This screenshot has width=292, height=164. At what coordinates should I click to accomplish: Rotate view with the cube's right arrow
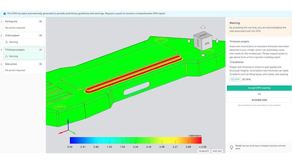tap(217, 41)
